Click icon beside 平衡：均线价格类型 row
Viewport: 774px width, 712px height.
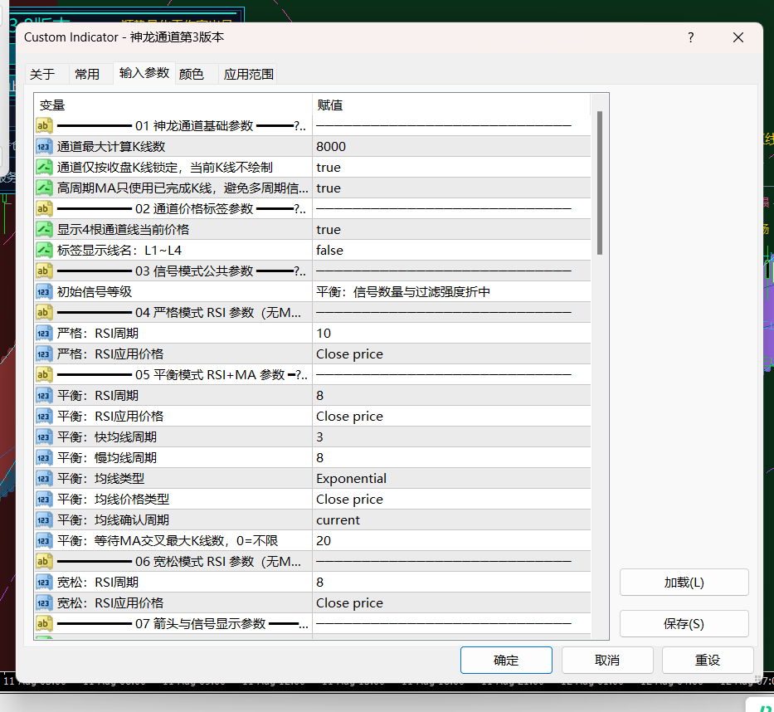point(44,500)
